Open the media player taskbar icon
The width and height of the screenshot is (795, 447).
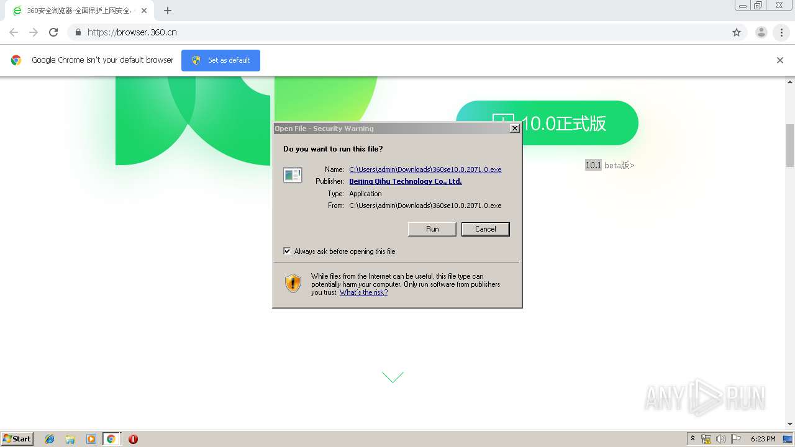point(91,439)
